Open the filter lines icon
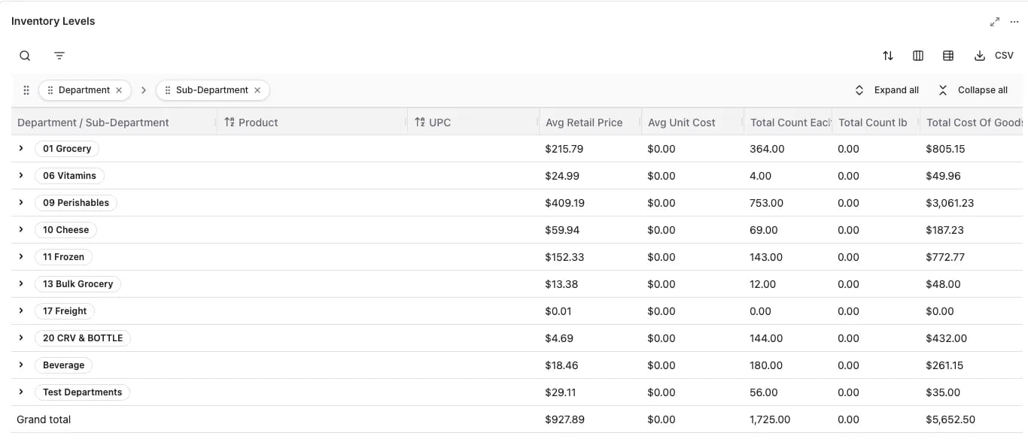Image resolution: width=1028 pixels, height=442 pixels. coord(59,56)
